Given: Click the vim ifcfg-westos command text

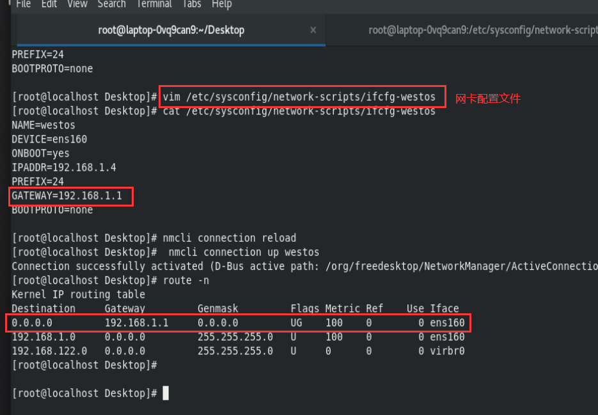Looking at the screenshot, I should click(x=299, y=97).
